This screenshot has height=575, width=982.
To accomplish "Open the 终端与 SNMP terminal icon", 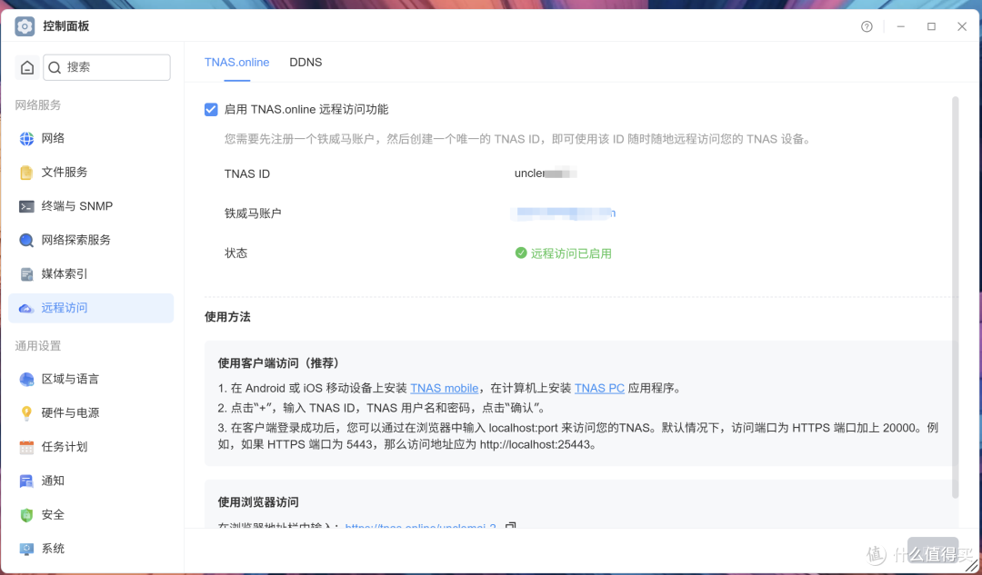I will tap(26, 206).
